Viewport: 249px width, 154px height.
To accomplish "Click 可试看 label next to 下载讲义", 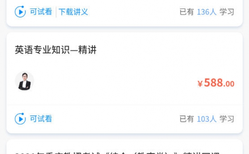I will [41, 12].
